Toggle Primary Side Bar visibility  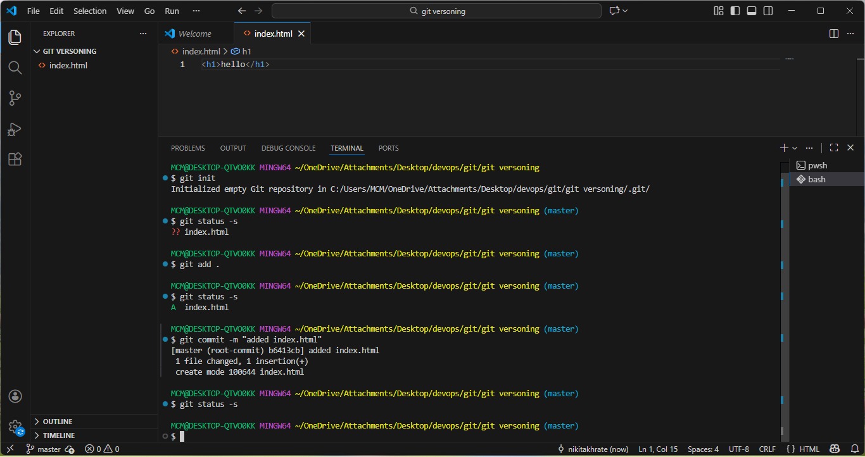point(735,11)
